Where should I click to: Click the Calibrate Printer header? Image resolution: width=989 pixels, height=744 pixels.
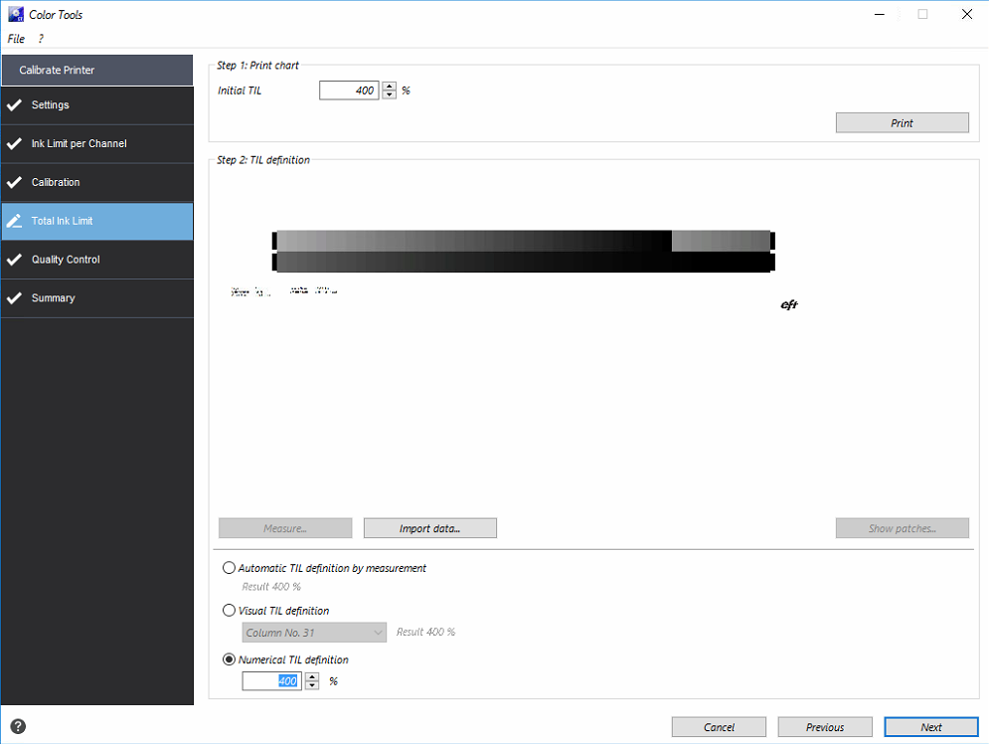point(97,70)
